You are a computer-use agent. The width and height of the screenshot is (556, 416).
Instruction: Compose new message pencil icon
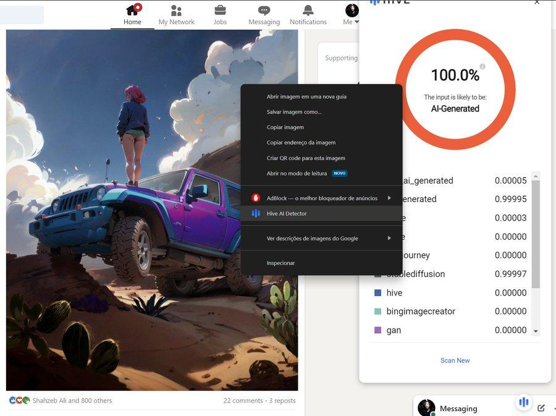541,408
